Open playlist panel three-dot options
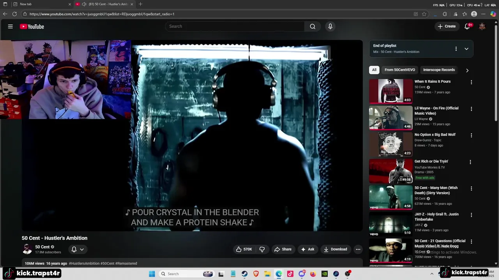Viewport: 499px width, 280px height. point(456,49)
